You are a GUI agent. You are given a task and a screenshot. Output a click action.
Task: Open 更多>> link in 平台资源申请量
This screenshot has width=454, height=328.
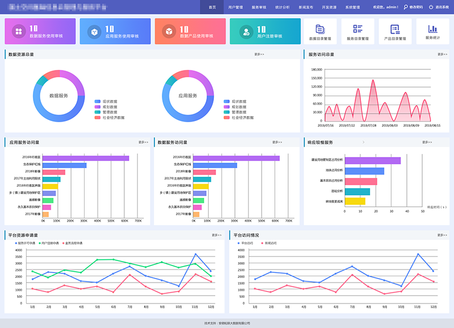coord(216,235)
